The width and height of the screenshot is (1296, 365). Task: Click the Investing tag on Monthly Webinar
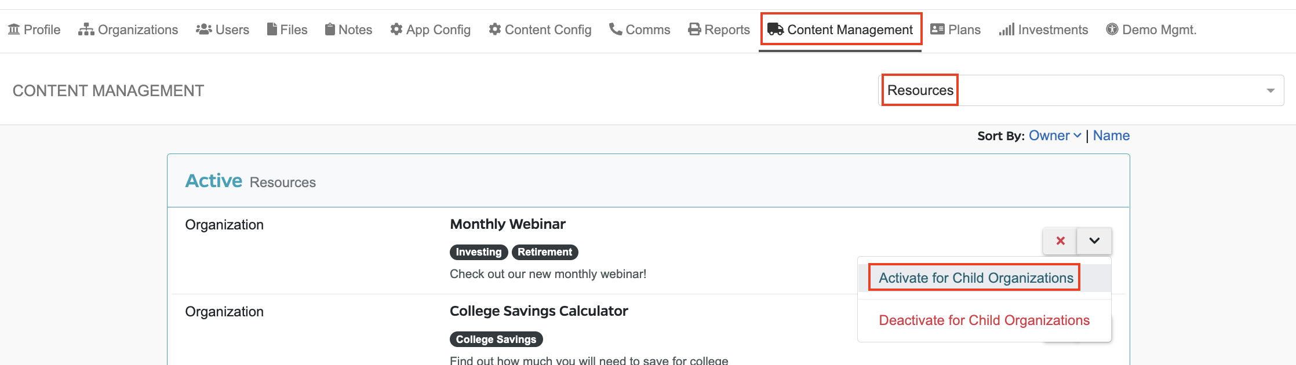pos(478,251)
